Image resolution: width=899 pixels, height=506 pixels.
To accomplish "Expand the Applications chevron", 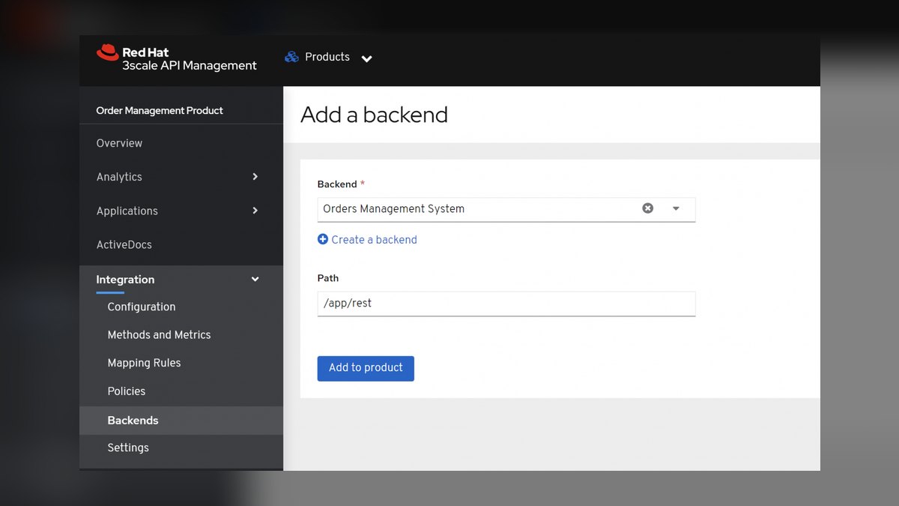I will 255,211.
